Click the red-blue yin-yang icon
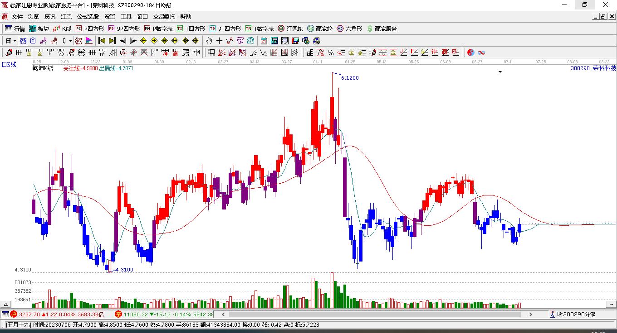 coord(471,52)
